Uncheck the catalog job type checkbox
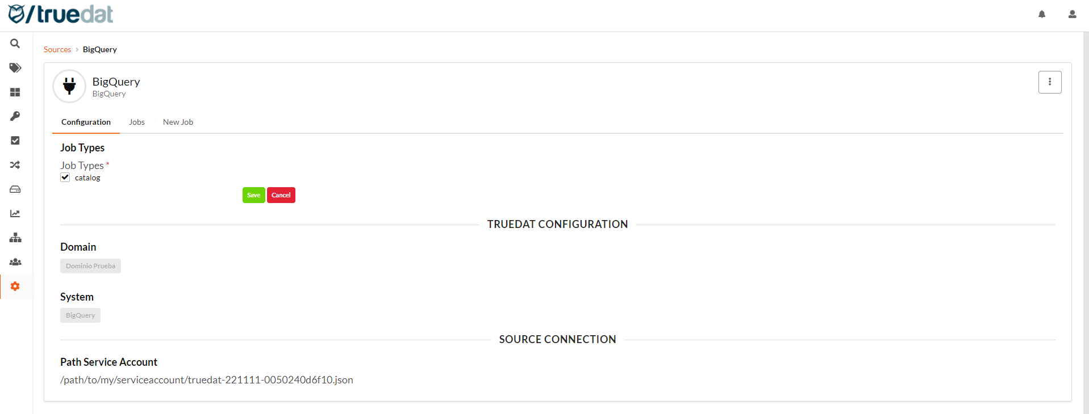The image size is (1089, 414). tap(65, 178)
